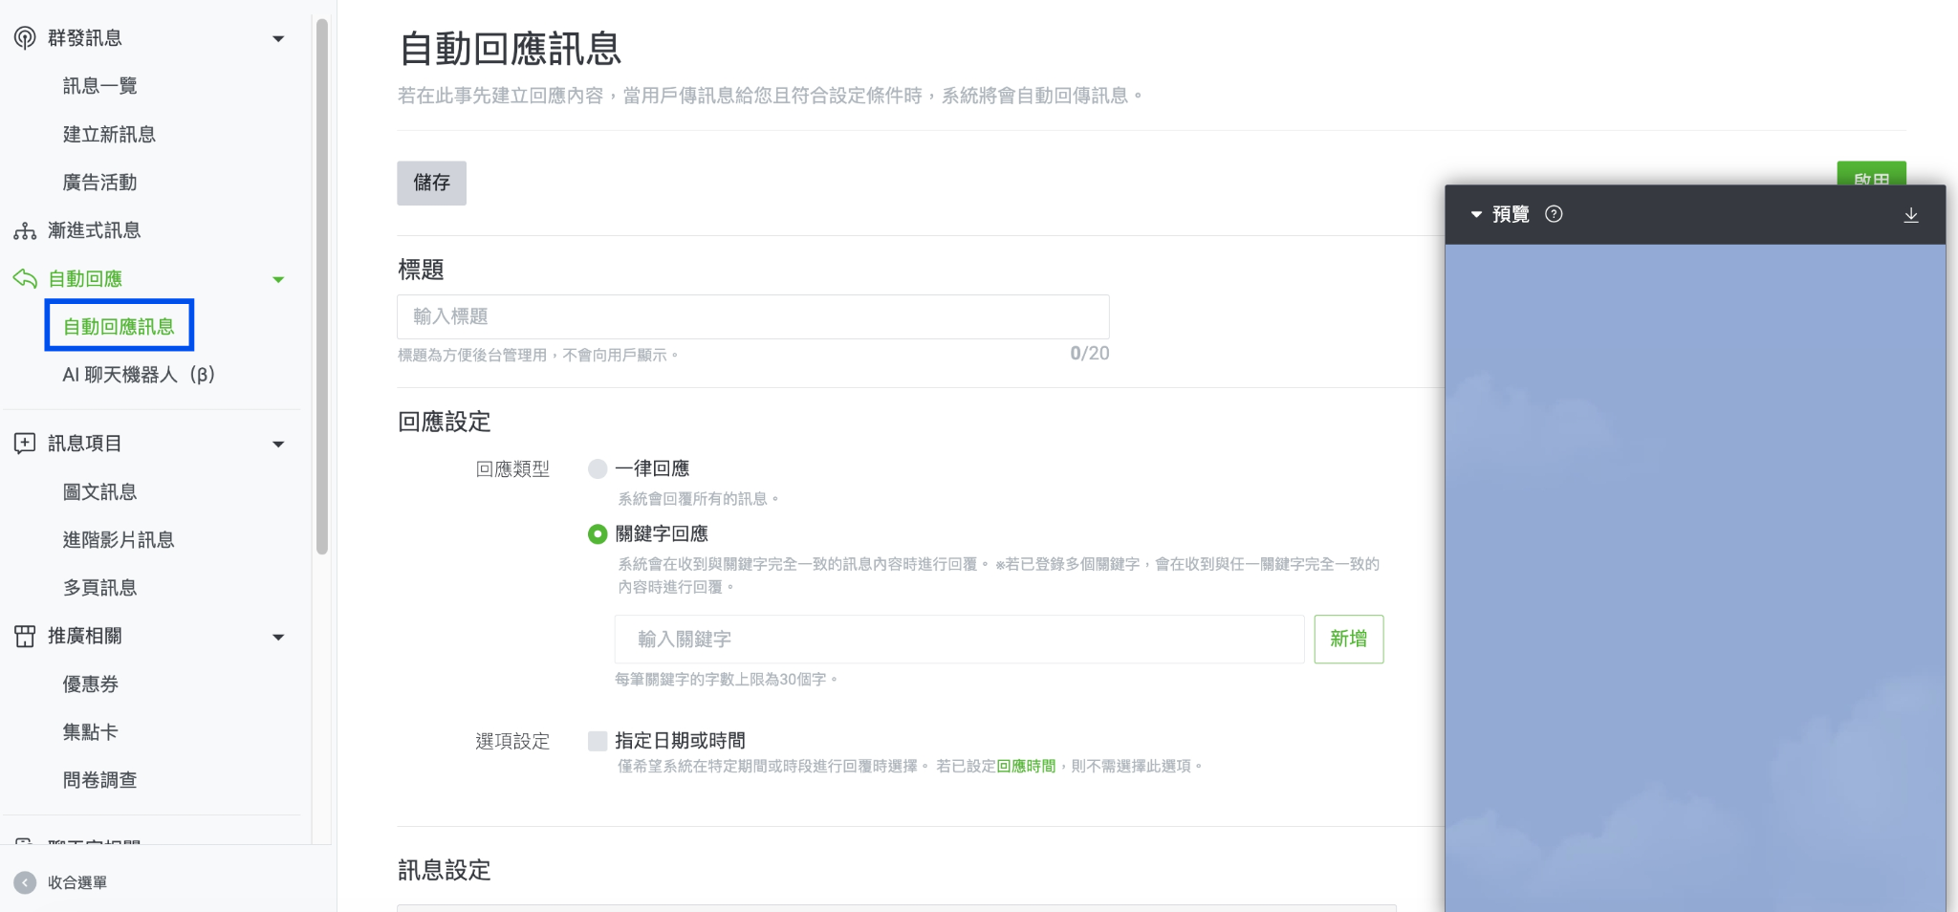Open the 預覽 dropdown arrow
Image resolution: width=1958 pixels, height=912 pixels.
point(1476,214)
